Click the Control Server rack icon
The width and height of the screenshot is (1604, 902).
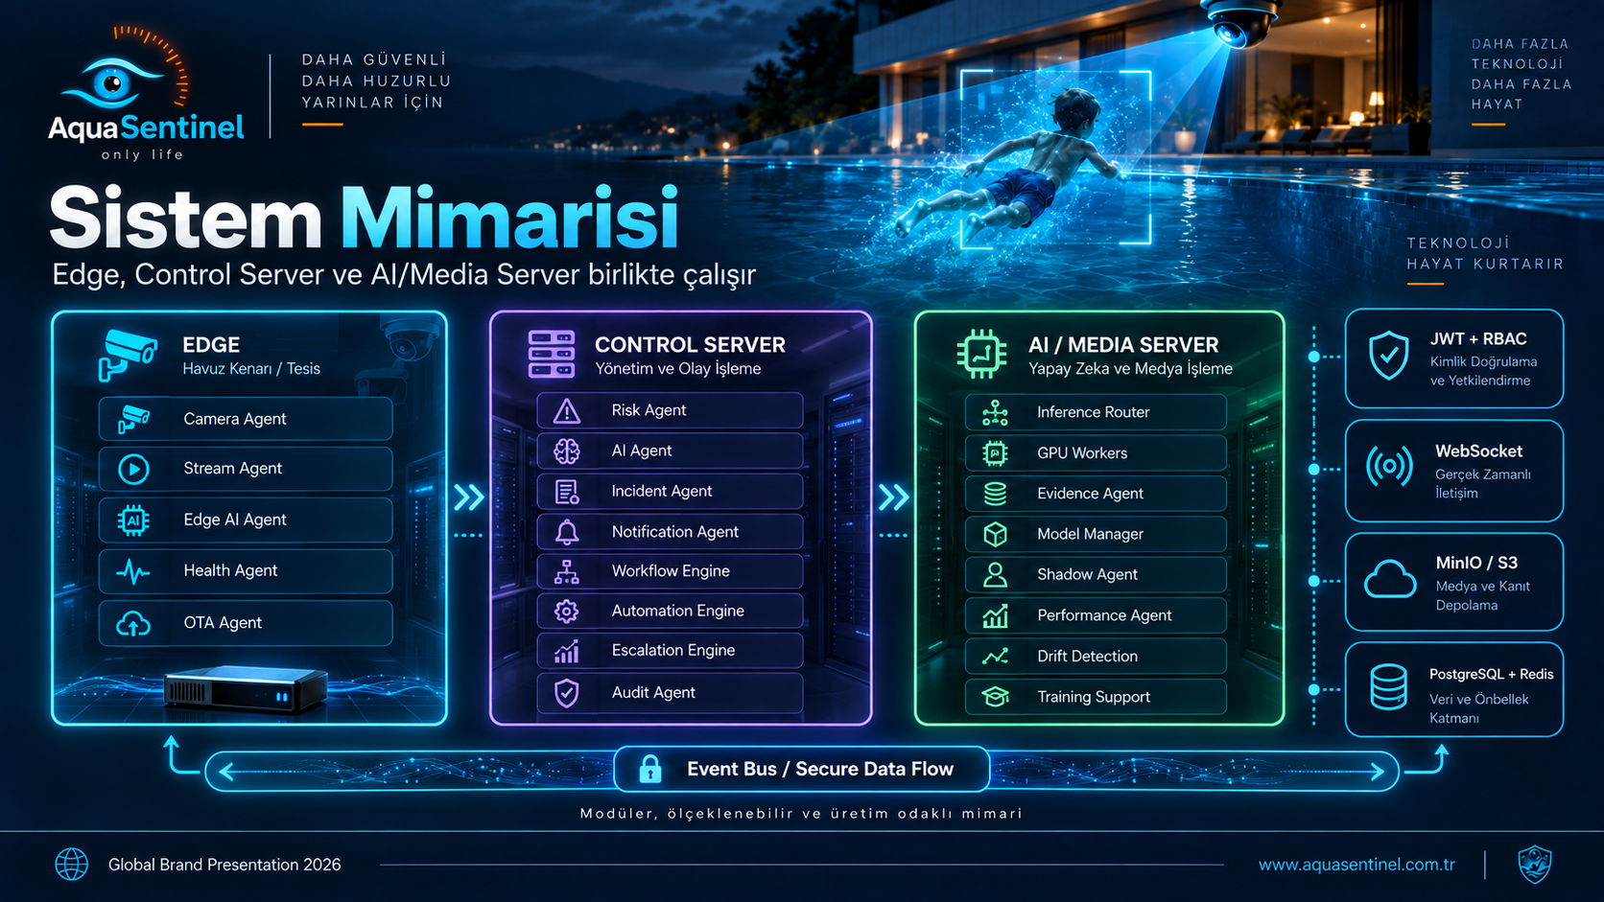click(x=552, y=354)
